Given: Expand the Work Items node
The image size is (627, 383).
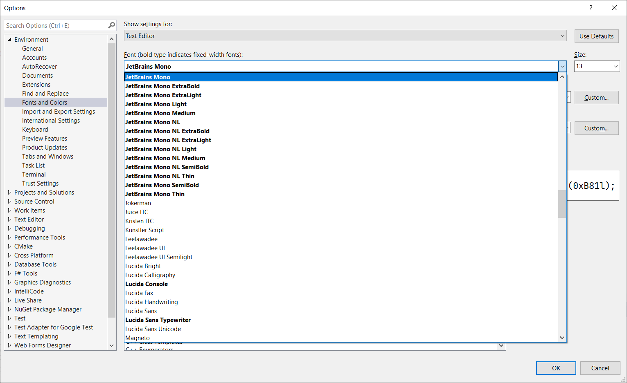Looking at the screenshot, I should 9,210.
